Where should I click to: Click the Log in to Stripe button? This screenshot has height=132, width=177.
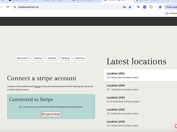[51, 114]
